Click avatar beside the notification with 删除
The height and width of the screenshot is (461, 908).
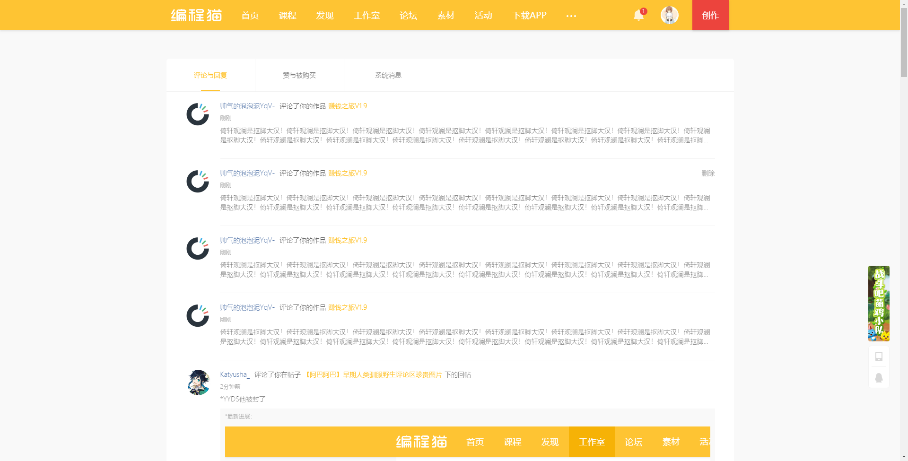(198, 181)
